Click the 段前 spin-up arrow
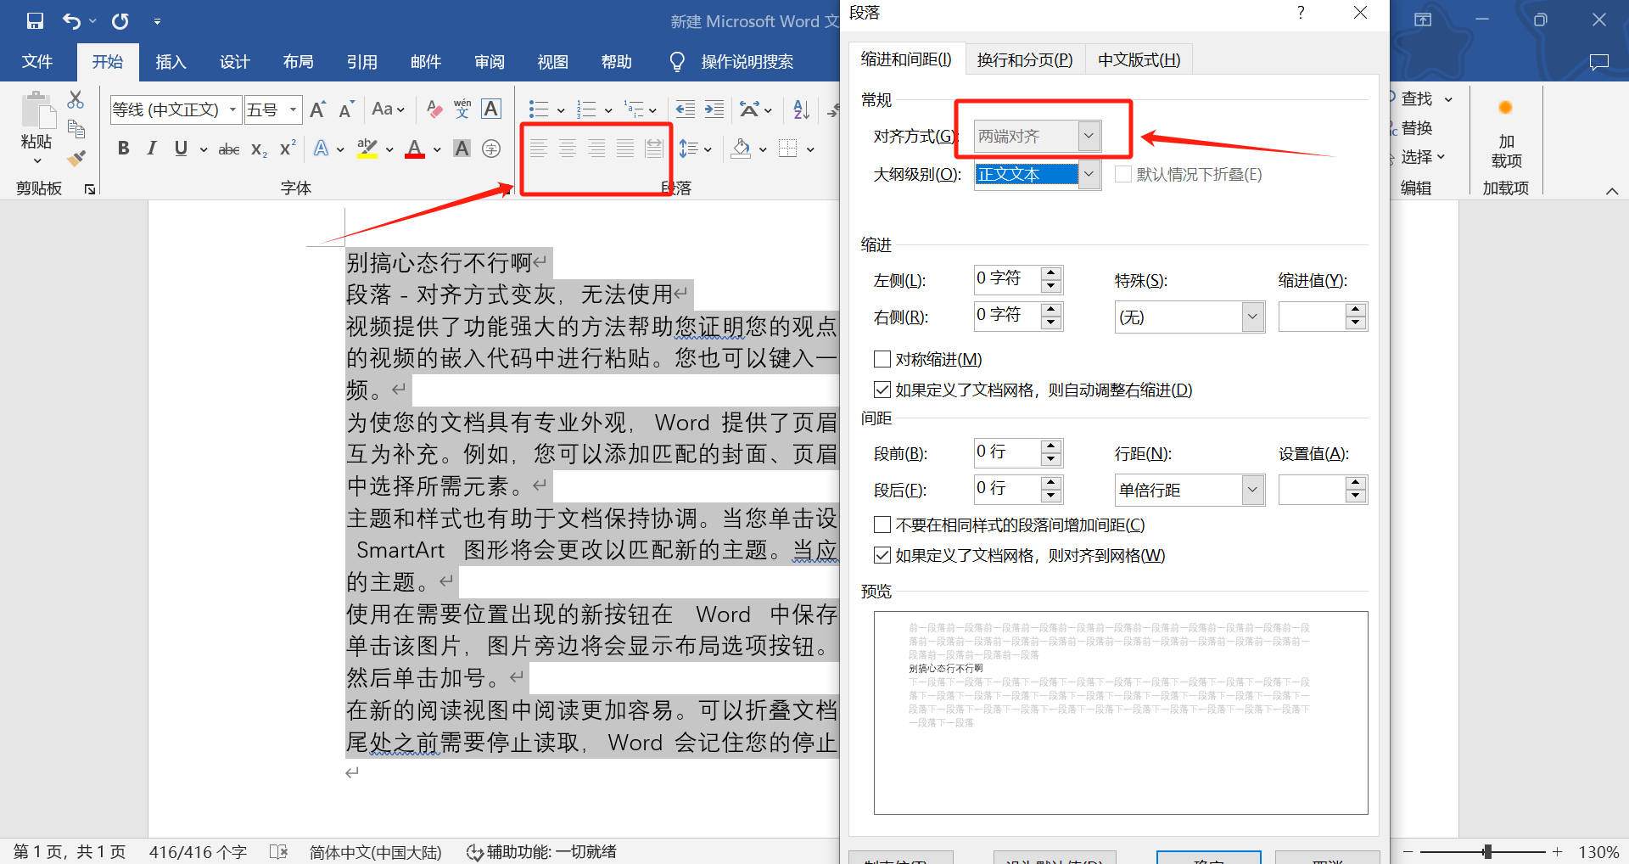The image size is (1629, 864). (1050, 447)
